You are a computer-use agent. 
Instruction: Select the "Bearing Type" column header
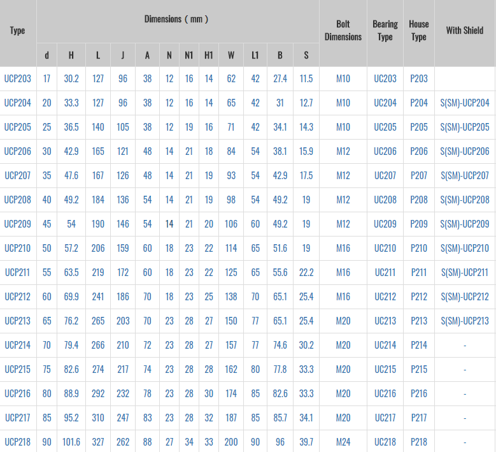(x=385, y=31)
